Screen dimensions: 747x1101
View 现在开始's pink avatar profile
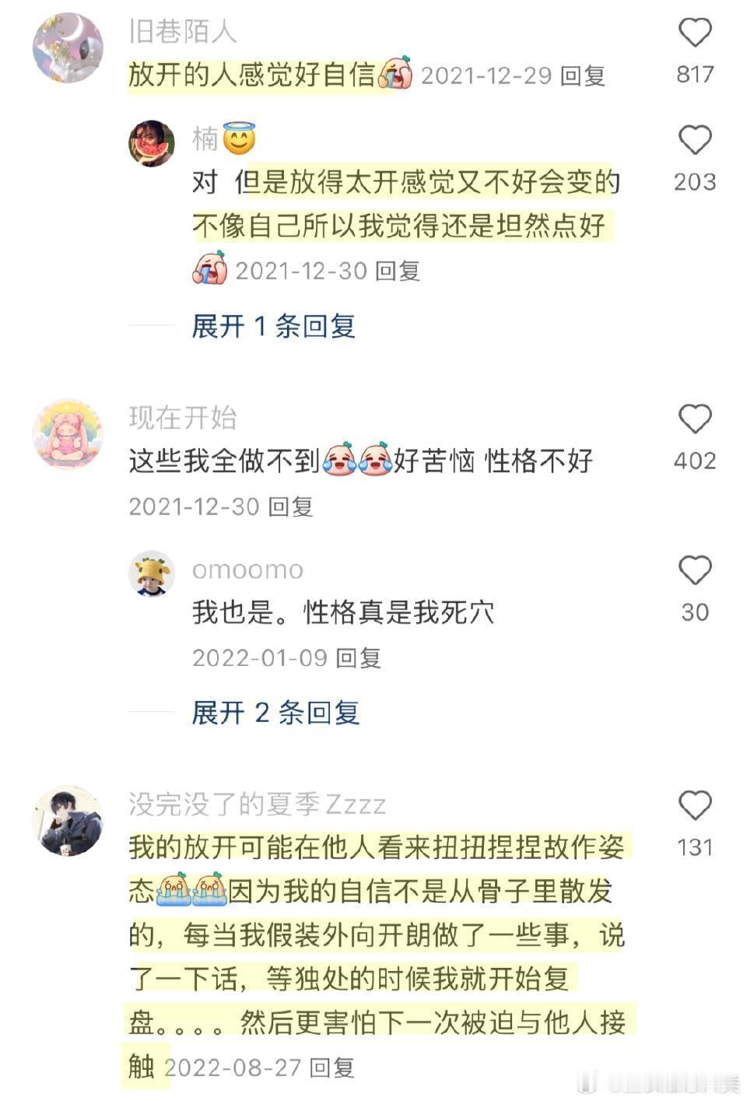[x=68, y=434]
